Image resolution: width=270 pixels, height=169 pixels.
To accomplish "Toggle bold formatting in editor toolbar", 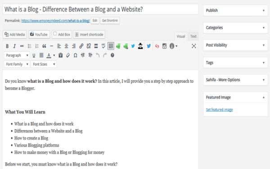I will [7, 46].
